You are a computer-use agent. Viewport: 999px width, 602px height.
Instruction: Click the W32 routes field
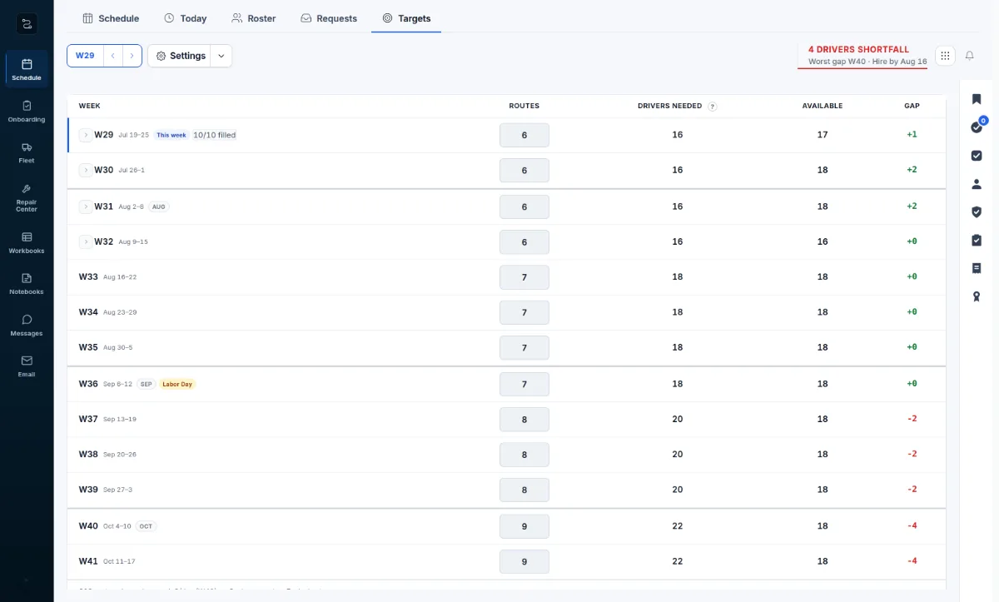pyautogui.click(x=524, y=241)
